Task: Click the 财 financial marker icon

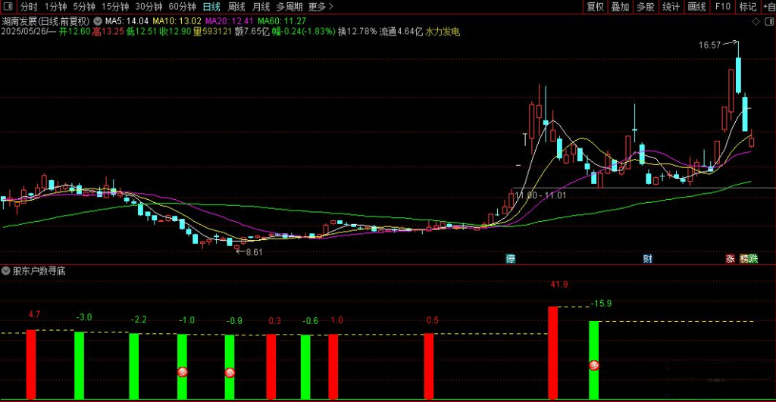Action: (x=648, y=259)
